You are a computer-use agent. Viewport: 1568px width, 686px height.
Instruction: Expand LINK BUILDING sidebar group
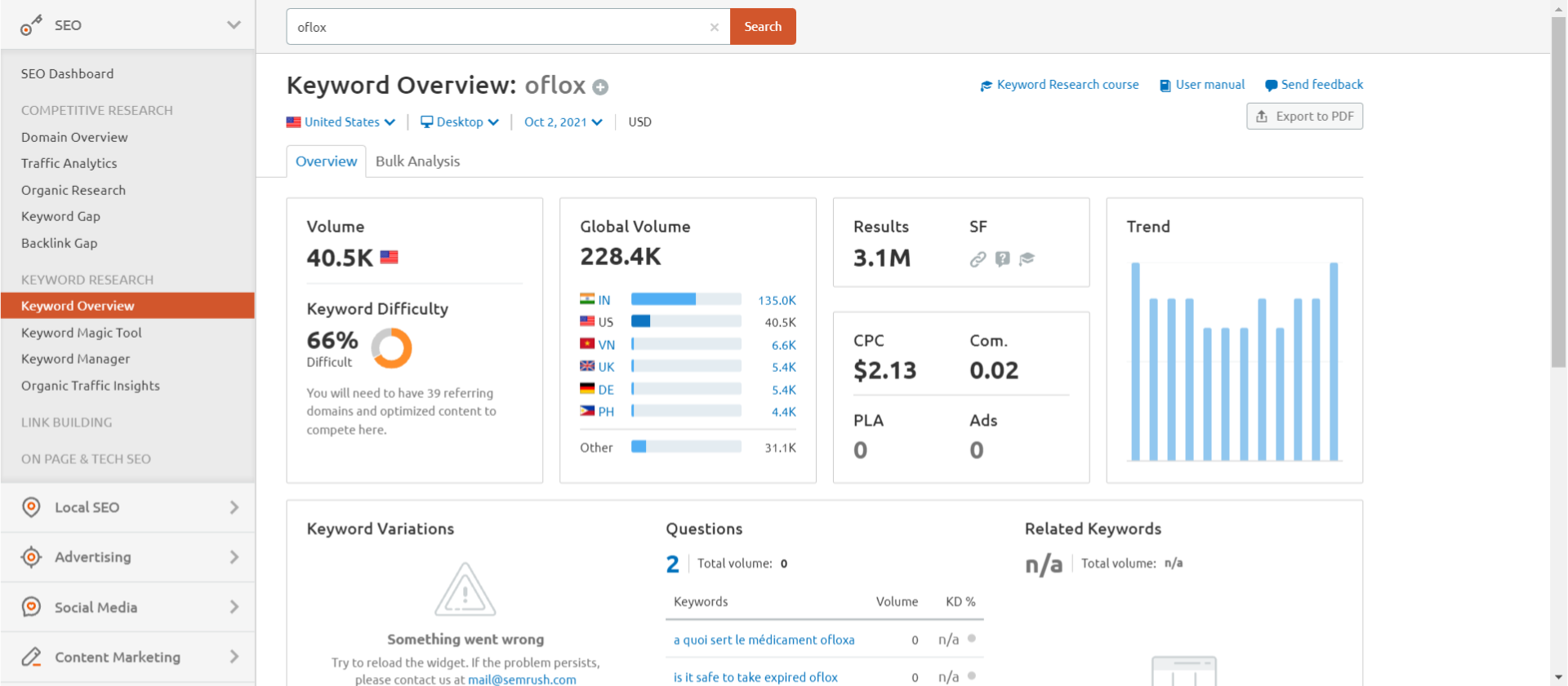pyautogui.click(x=67, y=423)
